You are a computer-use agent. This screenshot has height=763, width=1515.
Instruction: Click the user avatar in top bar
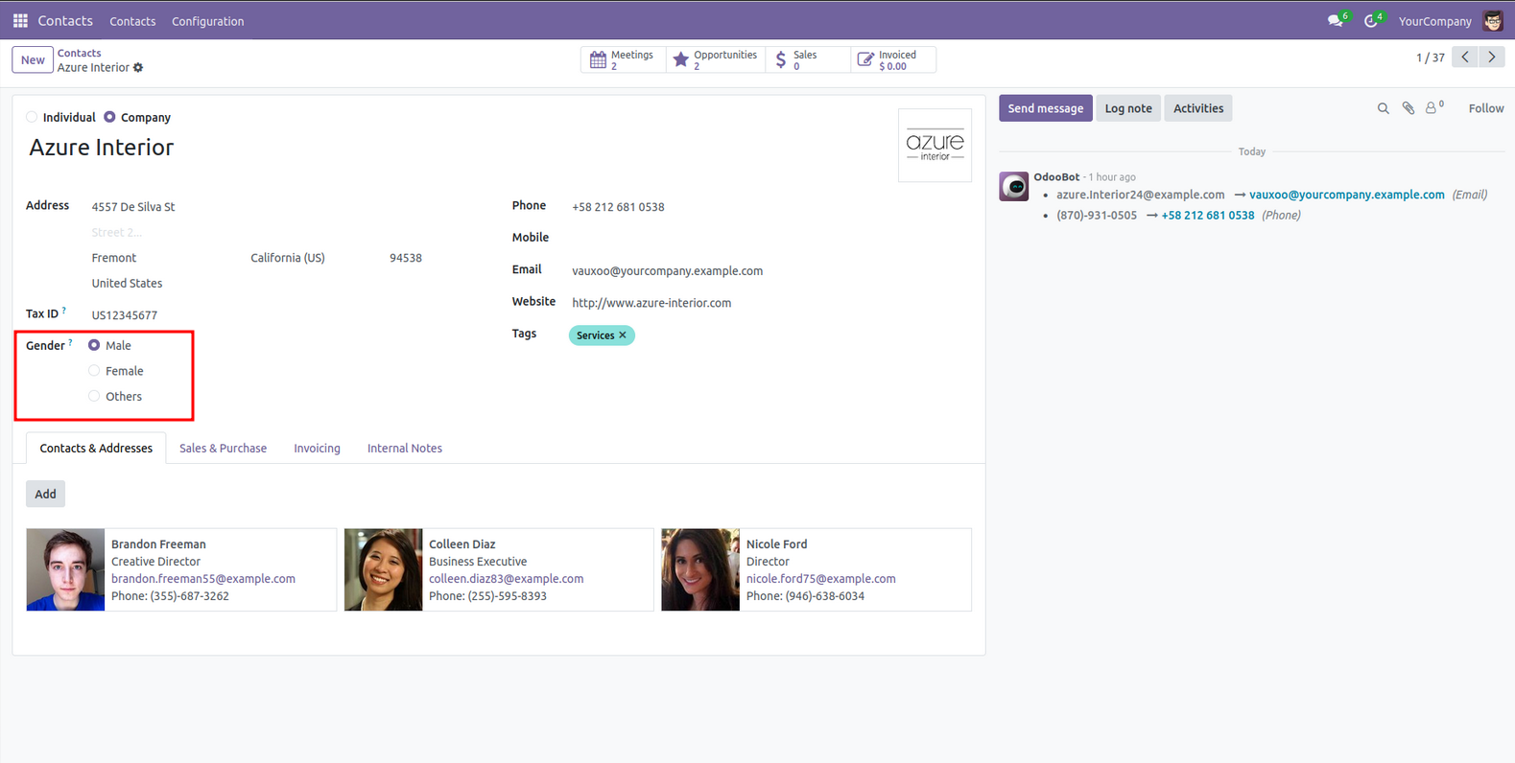coord(1493,20)
